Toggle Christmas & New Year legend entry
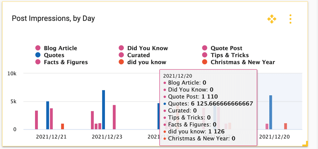 (x=243, y=62)
